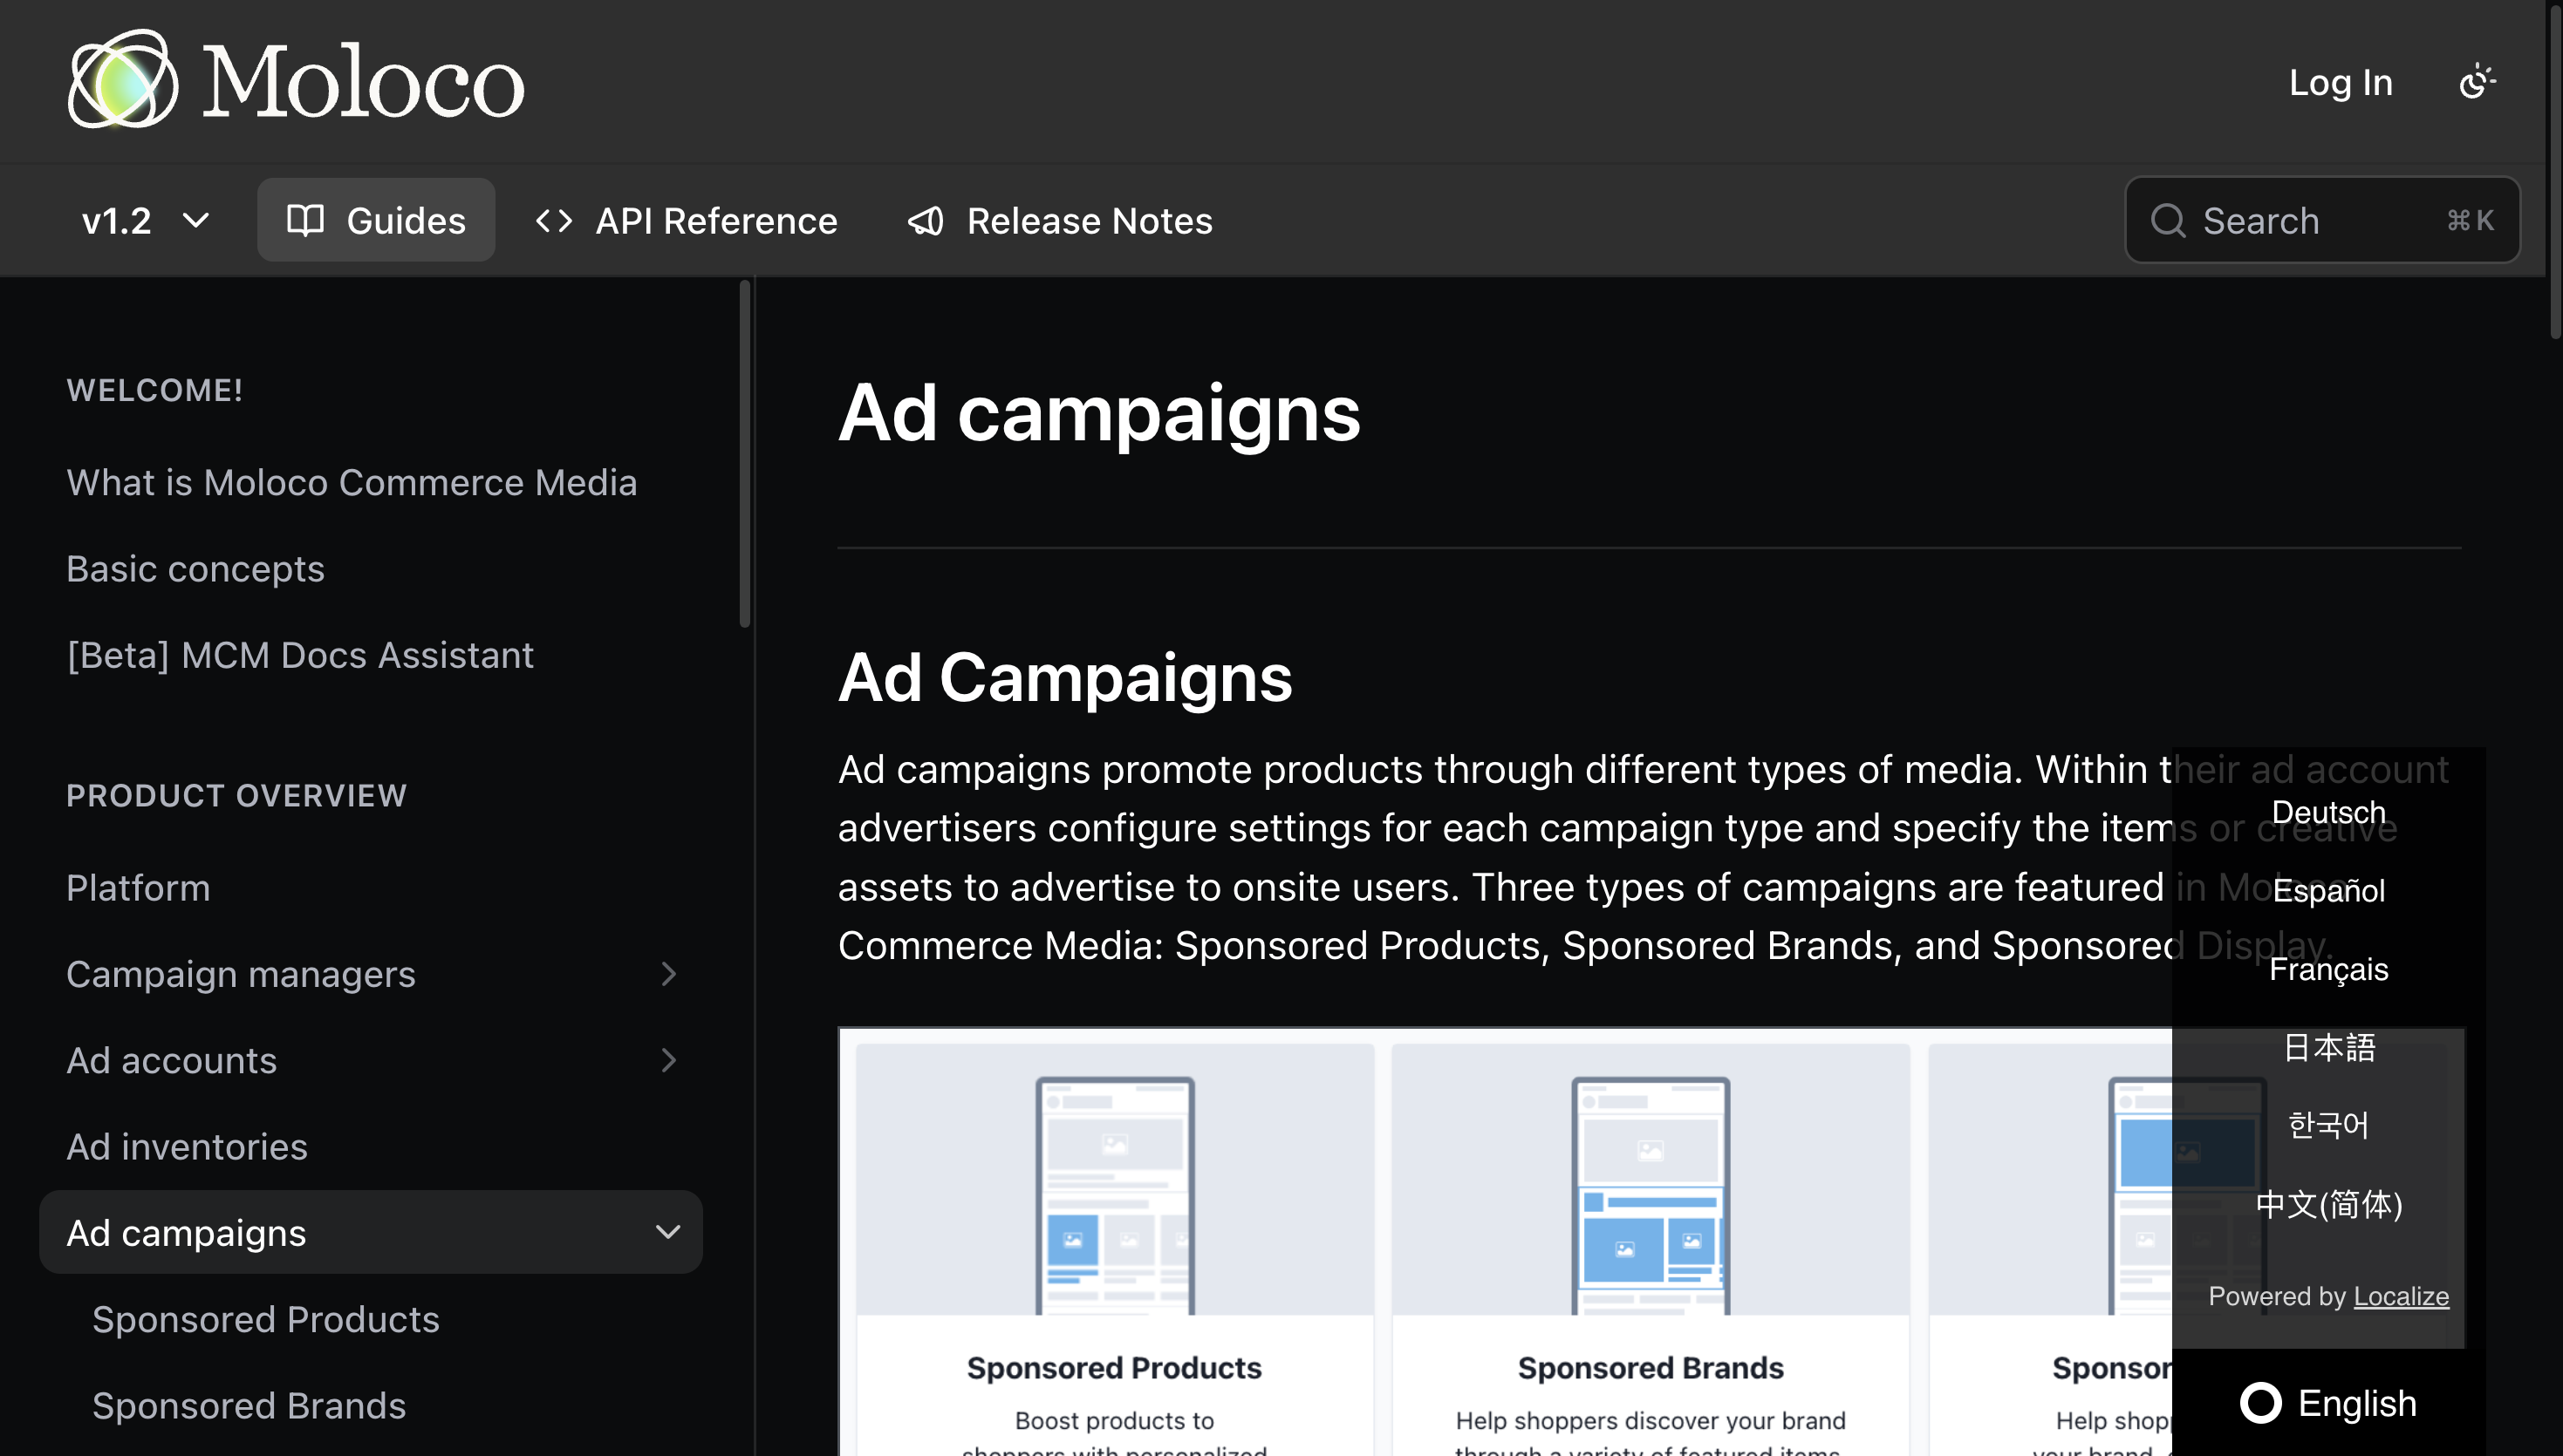Select Deutsch in the language menu
The height and width of the screenshot is (1456, 2563).
point(2328,812)
